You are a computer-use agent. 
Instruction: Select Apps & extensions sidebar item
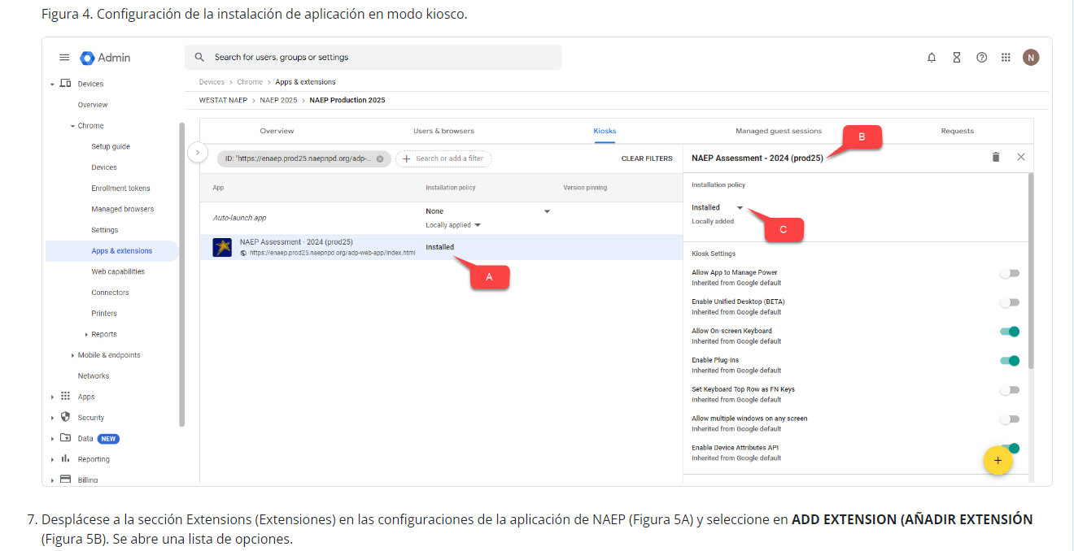[112, 251]
